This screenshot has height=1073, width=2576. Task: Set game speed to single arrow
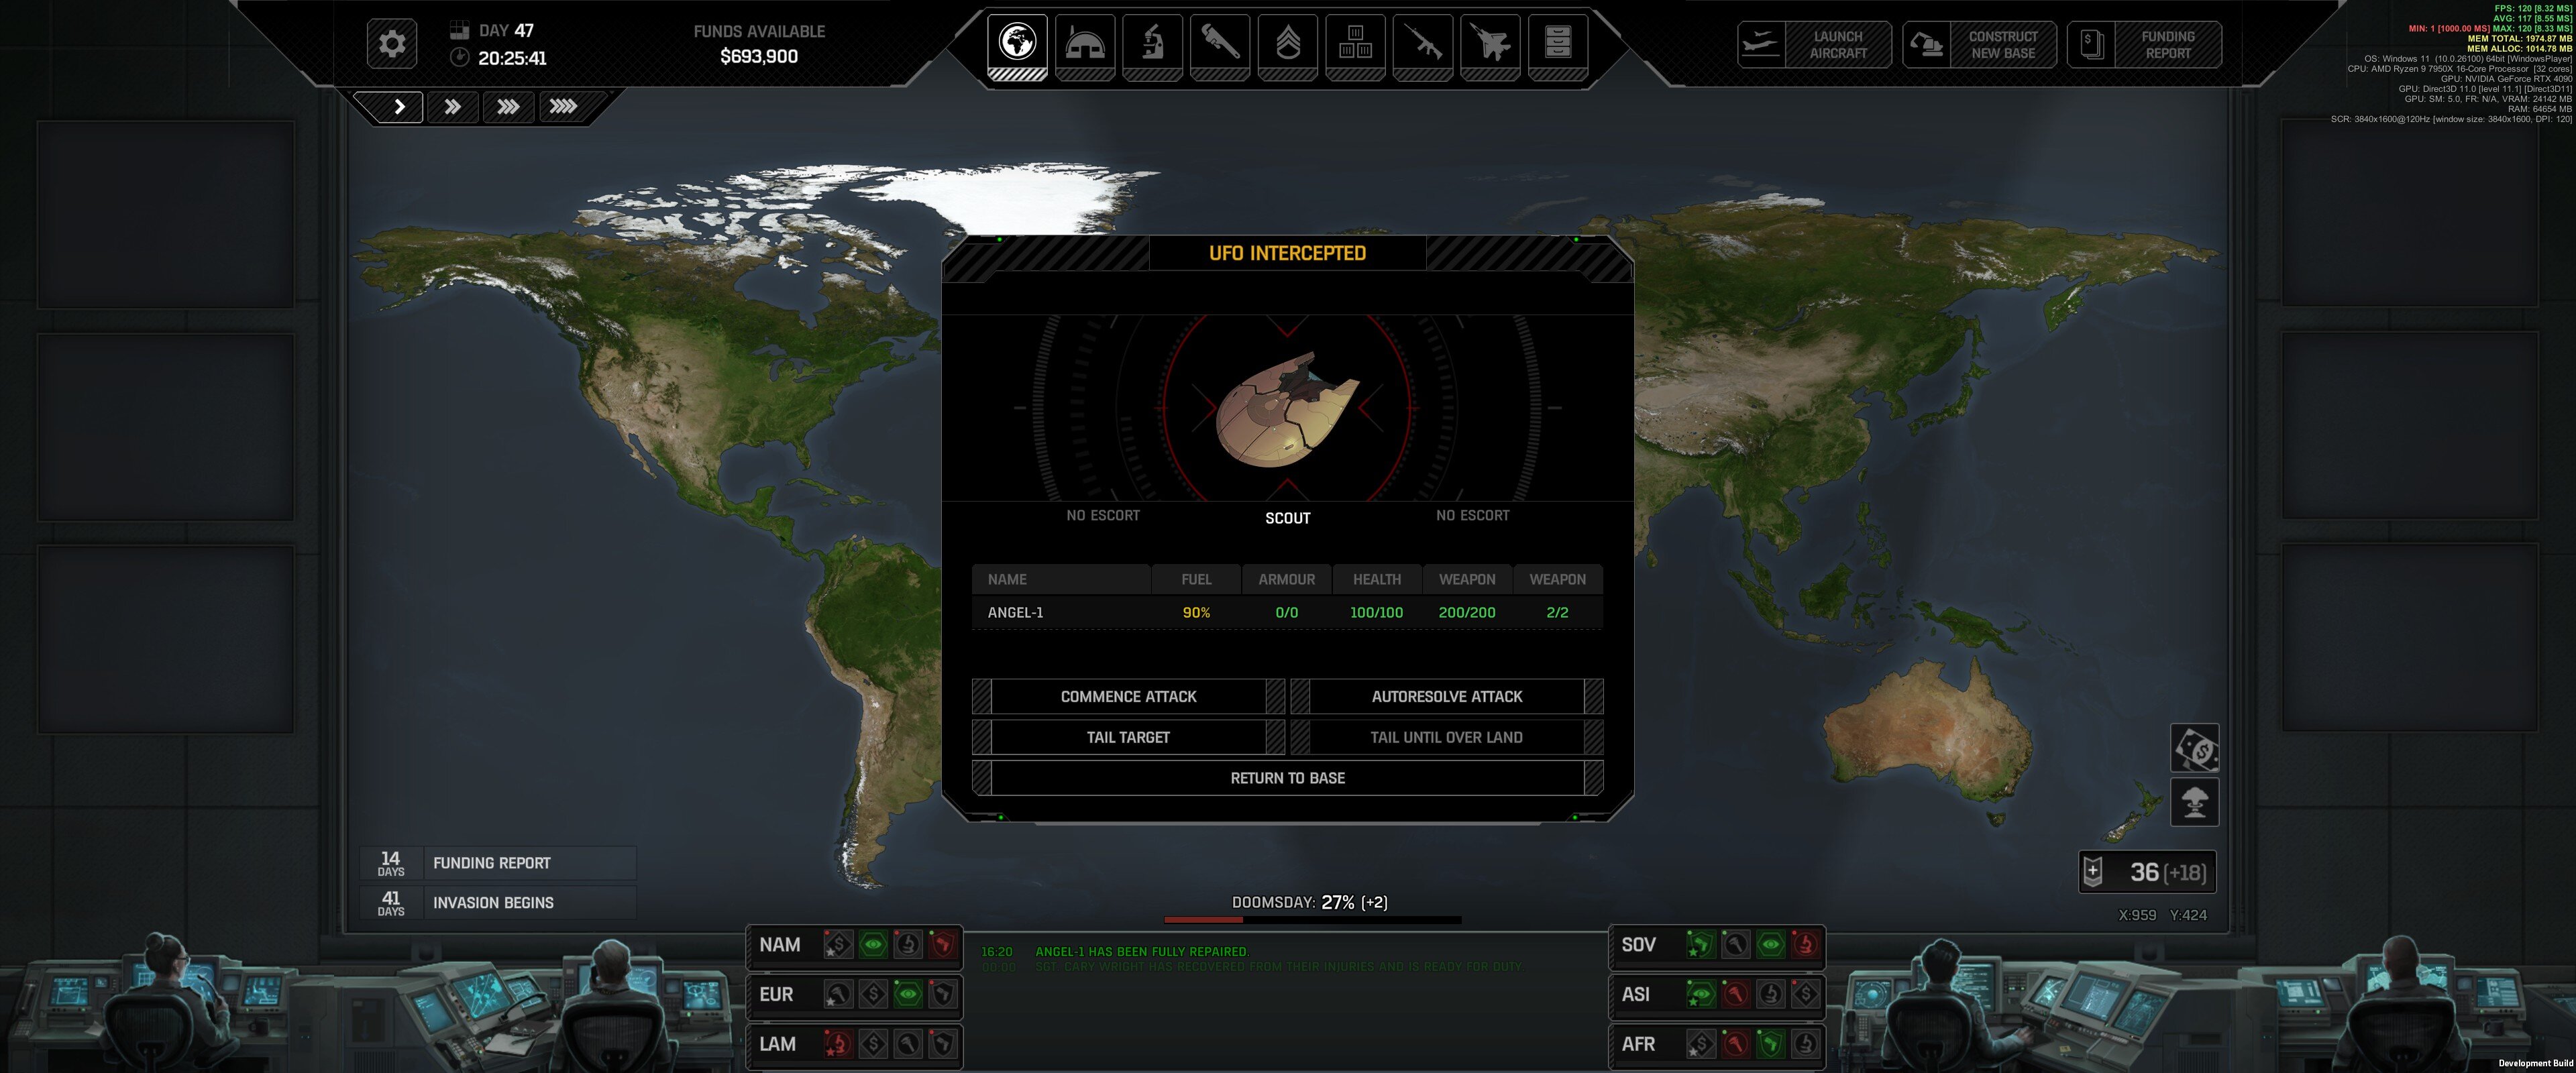pos(399,107)
